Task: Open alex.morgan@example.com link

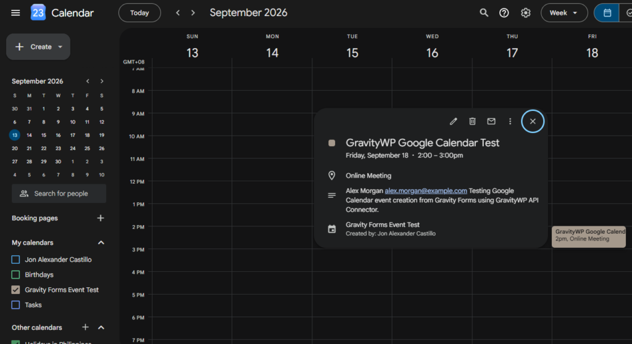Action: pos(426,190)
